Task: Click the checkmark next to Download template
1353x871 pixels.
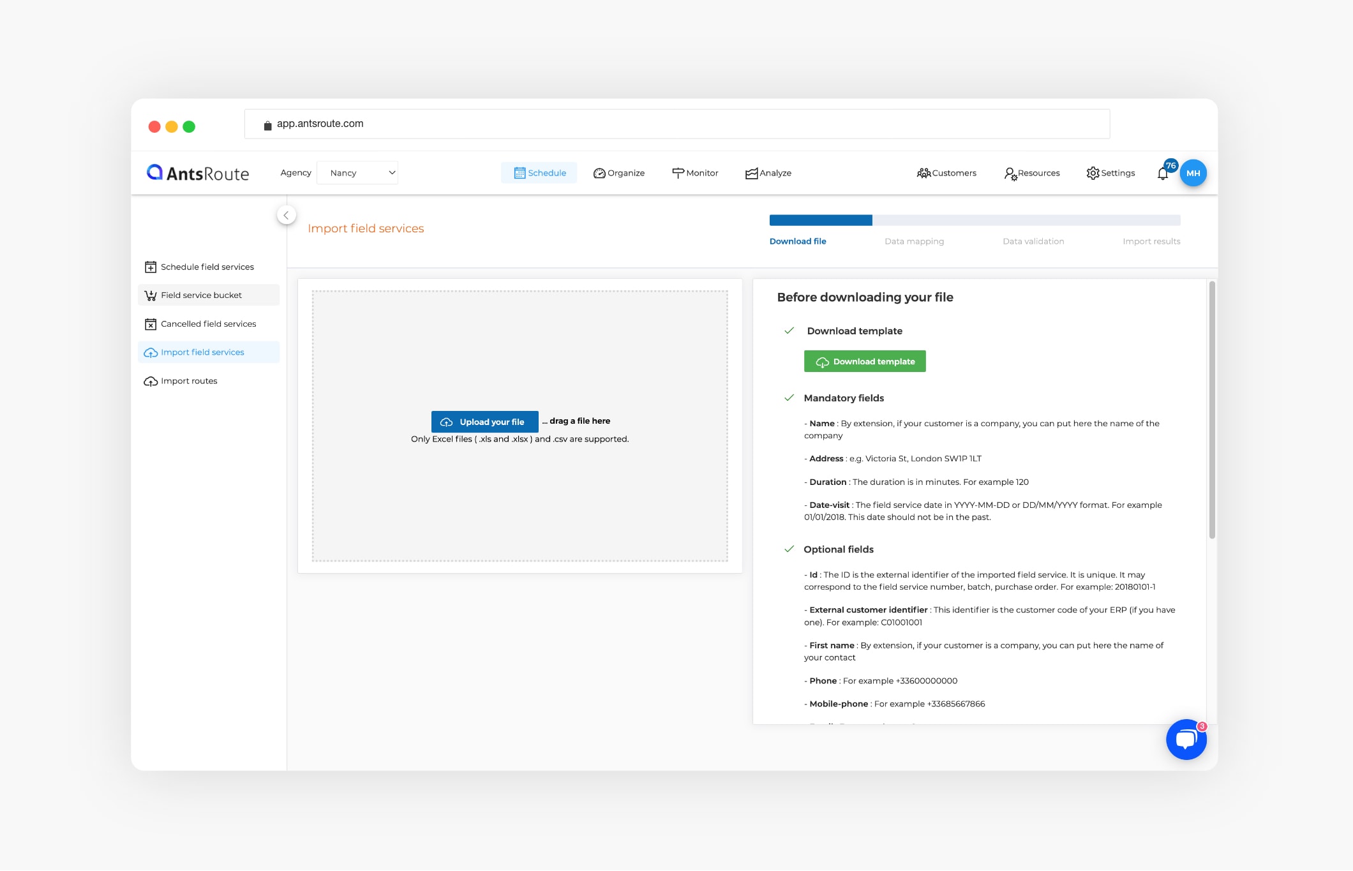Action: (789, 331)
